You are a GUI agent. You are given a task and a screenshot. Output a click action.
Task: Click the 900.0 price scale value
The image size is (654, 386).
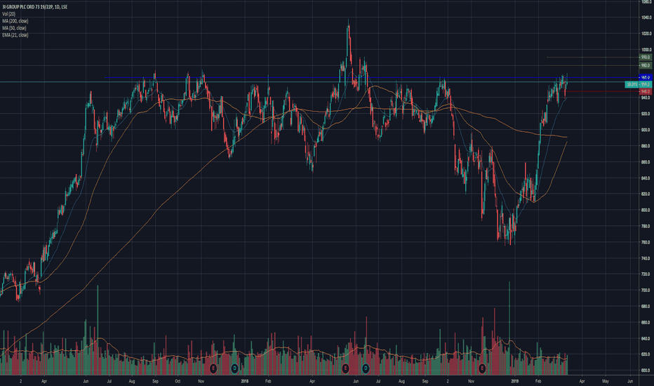(646, 130)
